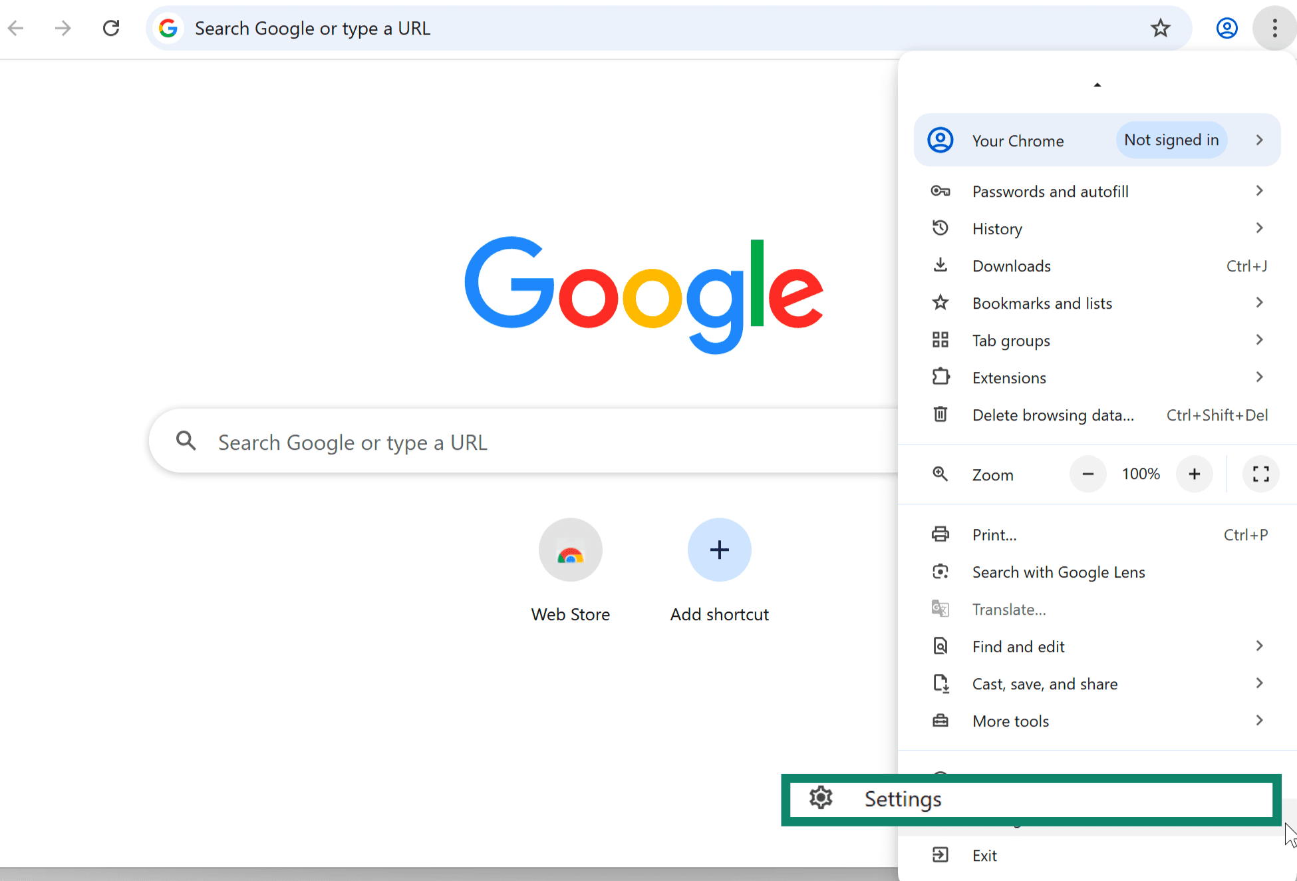Screen dimensions: 1297x881
Task: Click the Search with Google Lens camera icon
Action: (x=940, y=572)
